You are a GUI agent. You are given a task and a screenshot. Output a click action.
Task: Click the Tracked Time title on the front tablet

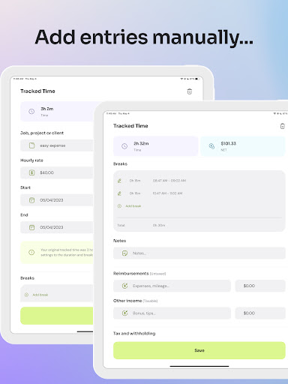130,126
